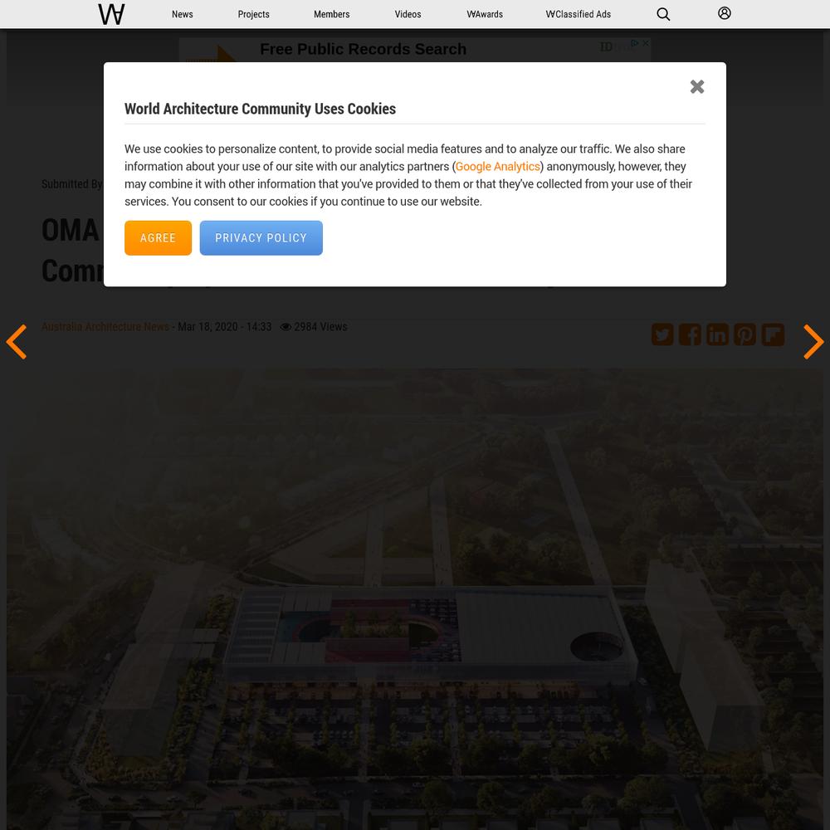Click the WA logo in header
Image resolution: width=830 pixels, height=830 pixels.
pos(111,14)
